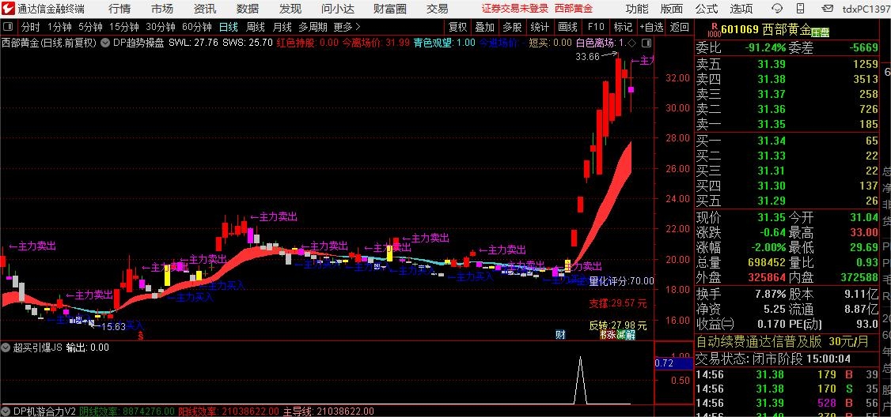Click the 证券交易未登录 login link
The height and width of the screenshot is (417, 891).
click(515, 9)
